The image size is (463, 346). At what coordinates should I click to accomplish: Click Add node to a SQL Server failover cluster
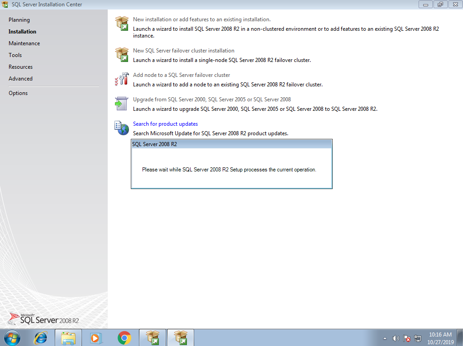181,75
